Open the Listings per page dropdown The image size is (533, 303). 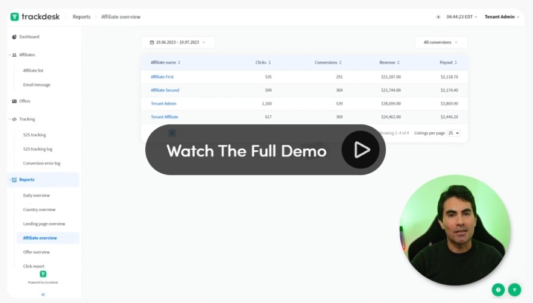click(x=453, y=133)
